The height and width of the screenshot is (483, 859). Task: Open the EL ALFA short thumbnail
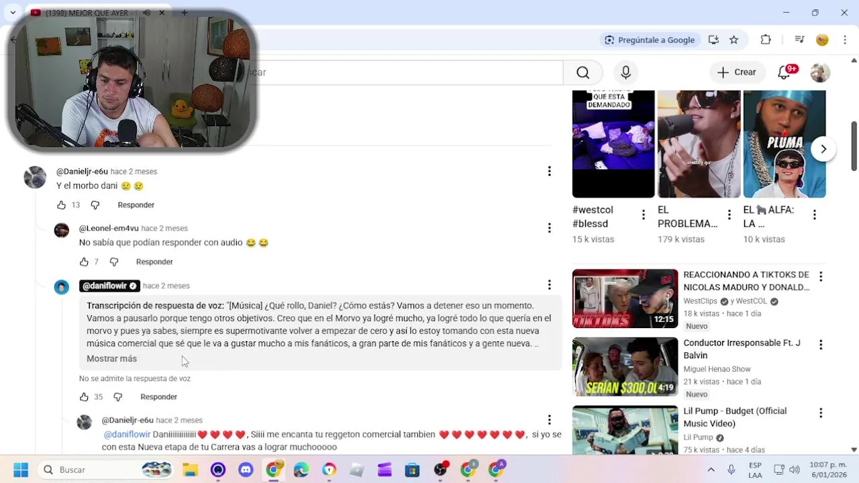[785, 144]
